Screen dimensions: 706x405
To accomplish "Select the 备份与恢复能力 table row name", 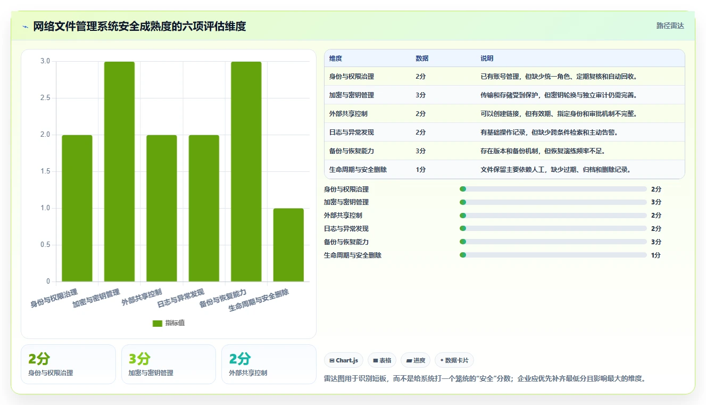I will tap(352, 151).
